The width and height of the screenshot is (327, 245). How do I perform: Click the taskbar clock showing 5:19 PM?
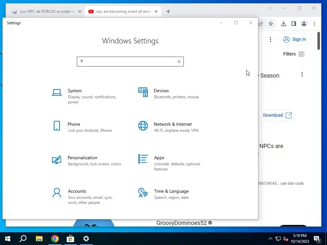pyautogui.click(x=300, y=239)
